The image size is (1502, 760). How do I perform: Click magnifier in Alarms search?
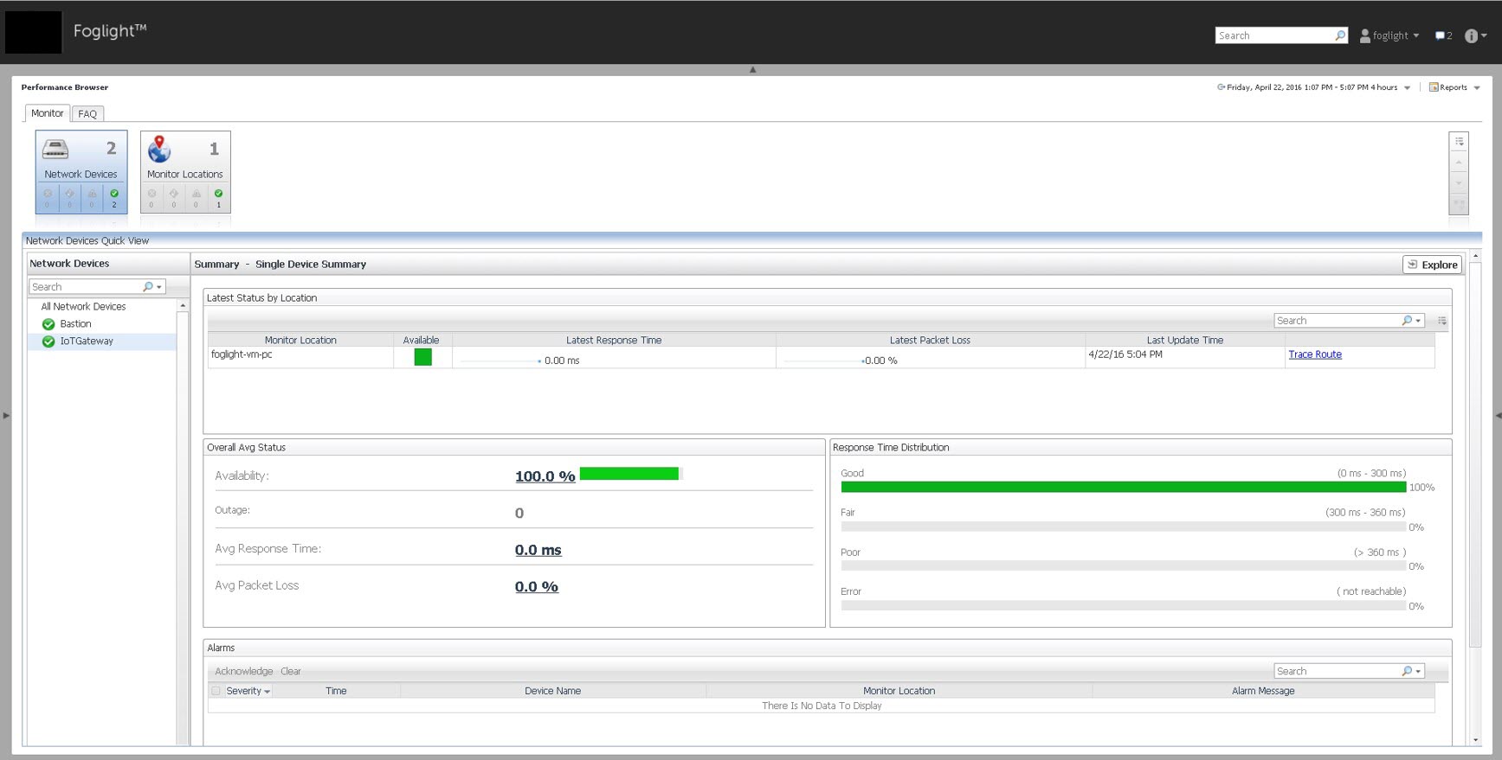point(1407,672)
